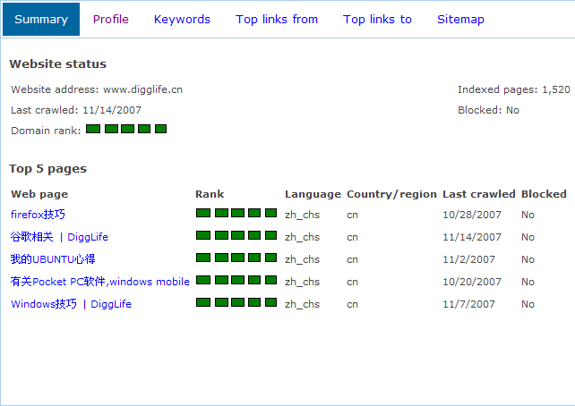
Task: Click the Web page column header
Action: (39, 194)
